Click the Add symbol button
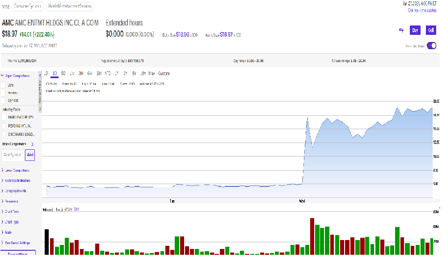The image size is (442, 257). coord(30,155)
